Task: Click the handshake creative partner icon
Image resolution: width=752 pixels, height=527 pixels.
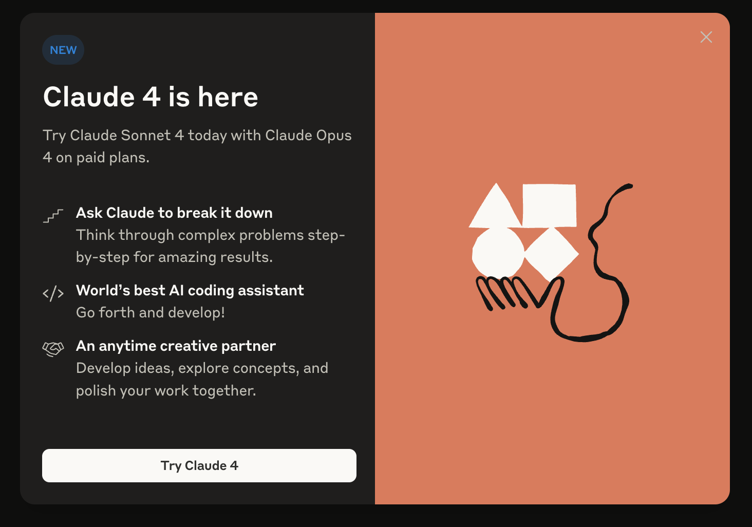Action: pos(53,349)
